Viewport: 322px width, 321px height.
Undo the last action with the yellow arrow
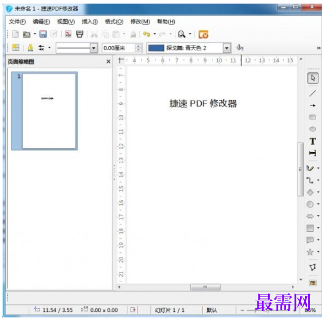147,34
